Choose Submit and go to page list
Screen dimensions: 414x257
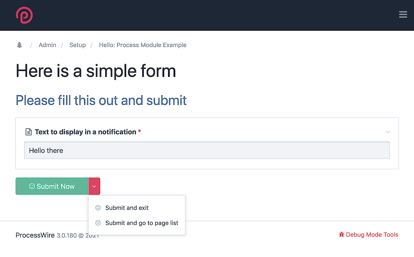[x=137, y=223]
